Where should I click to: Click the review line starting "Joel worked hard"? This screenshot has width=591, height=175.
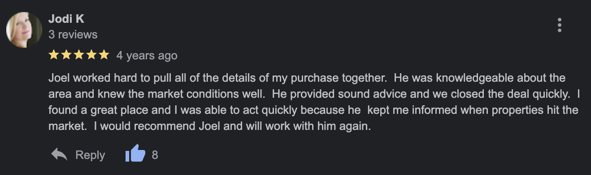pyautogui.click(x=307, y=78)
